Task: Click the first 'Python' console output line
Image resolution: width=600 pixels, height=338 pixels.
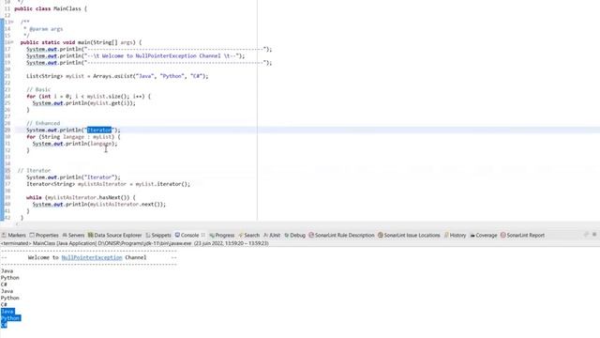Action: point(10,278)
